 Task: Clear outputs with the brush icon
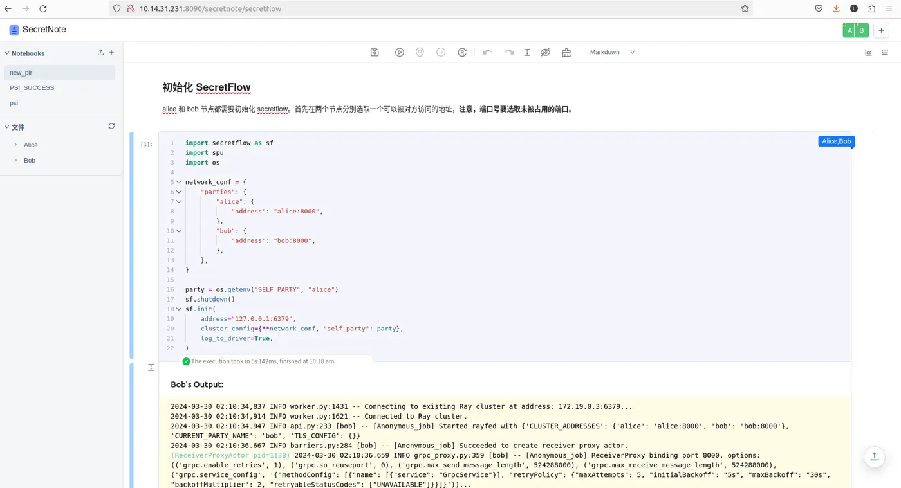click(566, 52)
